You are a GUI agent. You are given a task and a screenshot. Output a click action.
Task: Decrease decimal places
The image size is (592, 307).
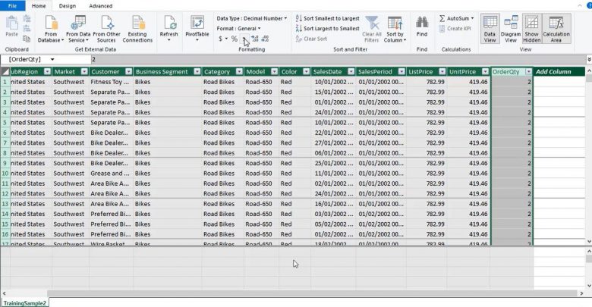point(265,39)
